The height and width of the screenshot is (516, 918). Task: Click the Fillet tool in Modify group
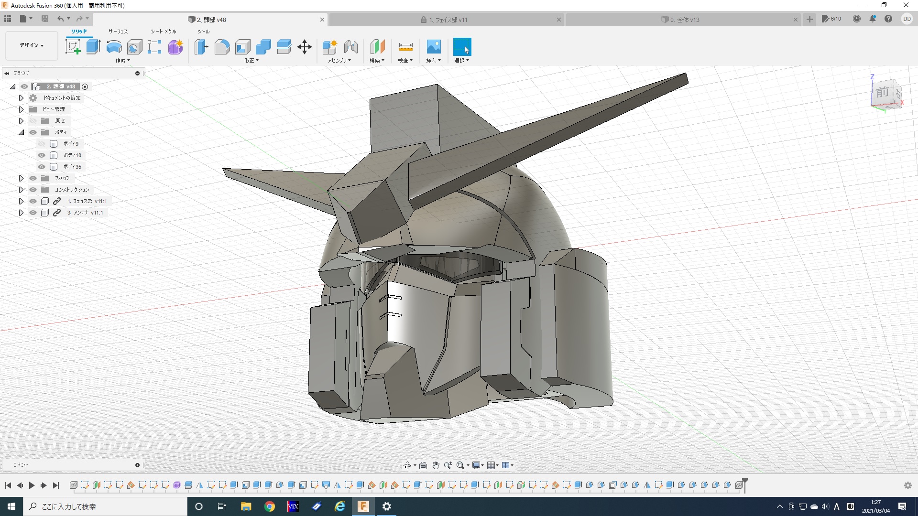point(222,47)
